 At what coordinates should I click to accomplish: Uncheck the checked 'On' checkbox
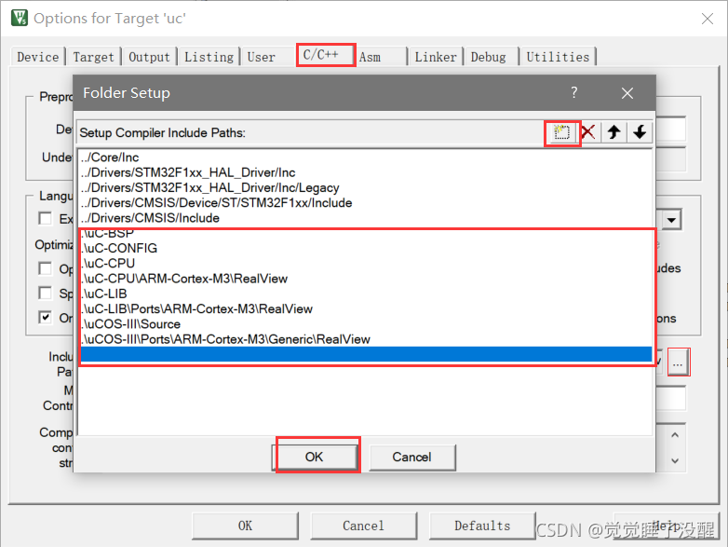click(x=45, y=318)
